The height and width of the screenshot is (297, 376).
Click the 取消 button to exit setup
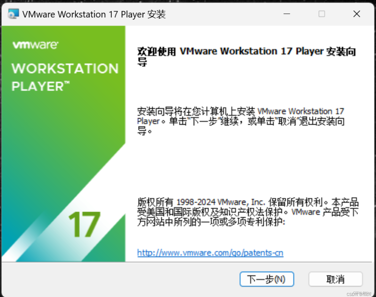pos(335,279)
